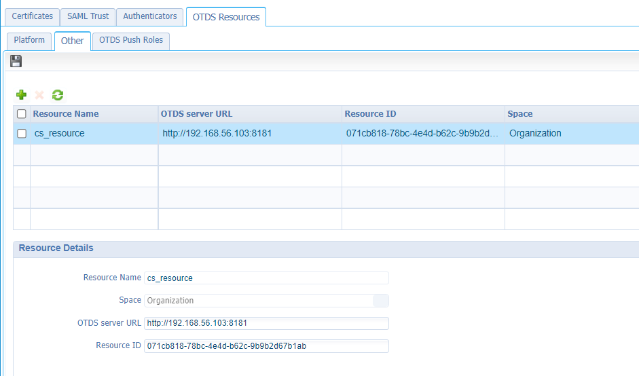The image size is (639, 376).
Task: Add a new resource with green plus
Action: click(x=22, y=95)
